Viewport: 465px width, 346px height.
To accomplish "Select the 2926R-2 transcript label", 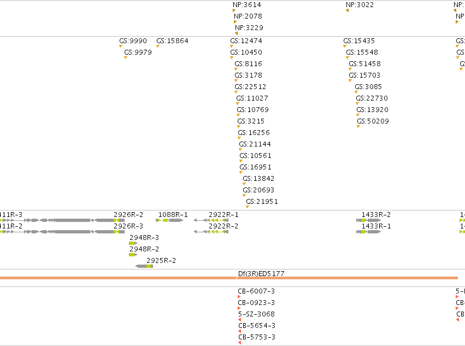I will point(128,215).
